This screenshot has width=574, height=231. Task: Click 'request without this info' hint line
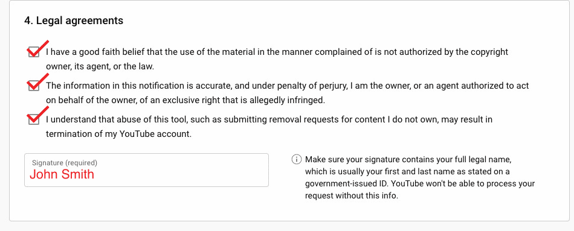pos(352,195)
